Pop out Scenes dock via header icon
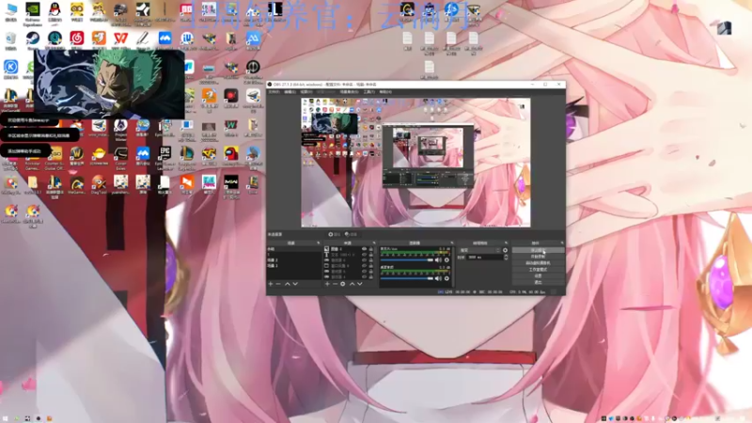Screen dimensions: 752x423 pyautogui.click(x=319, y=243)
